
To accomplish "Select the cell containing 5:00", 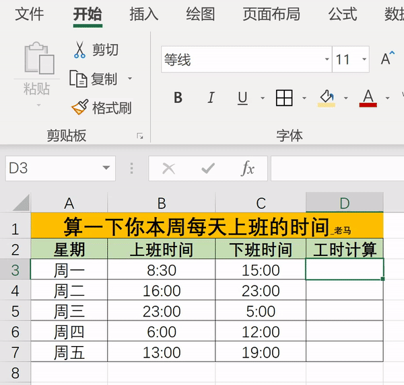I will [x=261, y=311].
